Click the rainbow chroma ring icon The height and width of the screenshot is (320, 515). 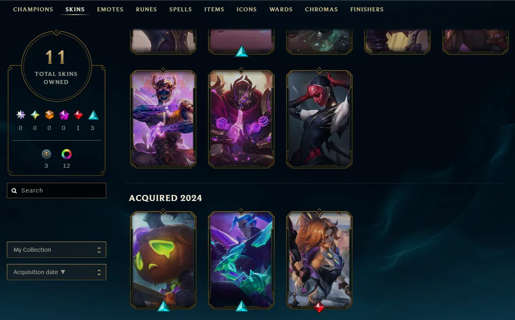67,154
